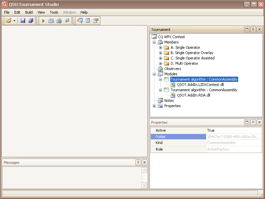Viewport: 265px width, 199px height.
Task: Click the document with green arrow icon
Action: point(67,21)
